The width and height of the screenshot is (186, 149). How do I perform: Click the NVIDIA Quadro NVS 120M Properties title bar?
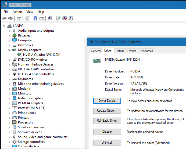(137, 42)
